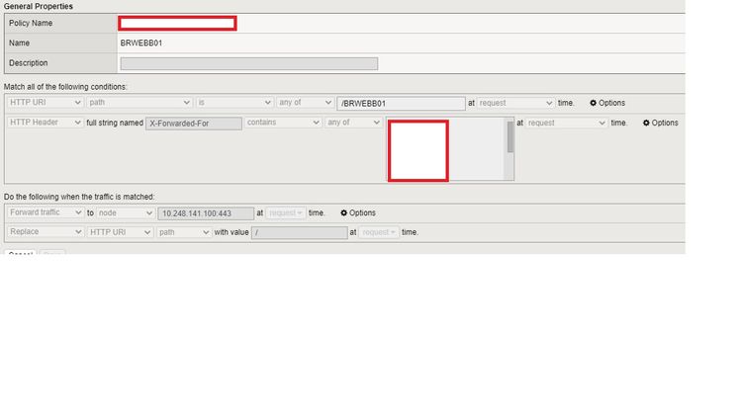
Task: Click the X-Forwarded-For header name field
Action: coord(194,123)
